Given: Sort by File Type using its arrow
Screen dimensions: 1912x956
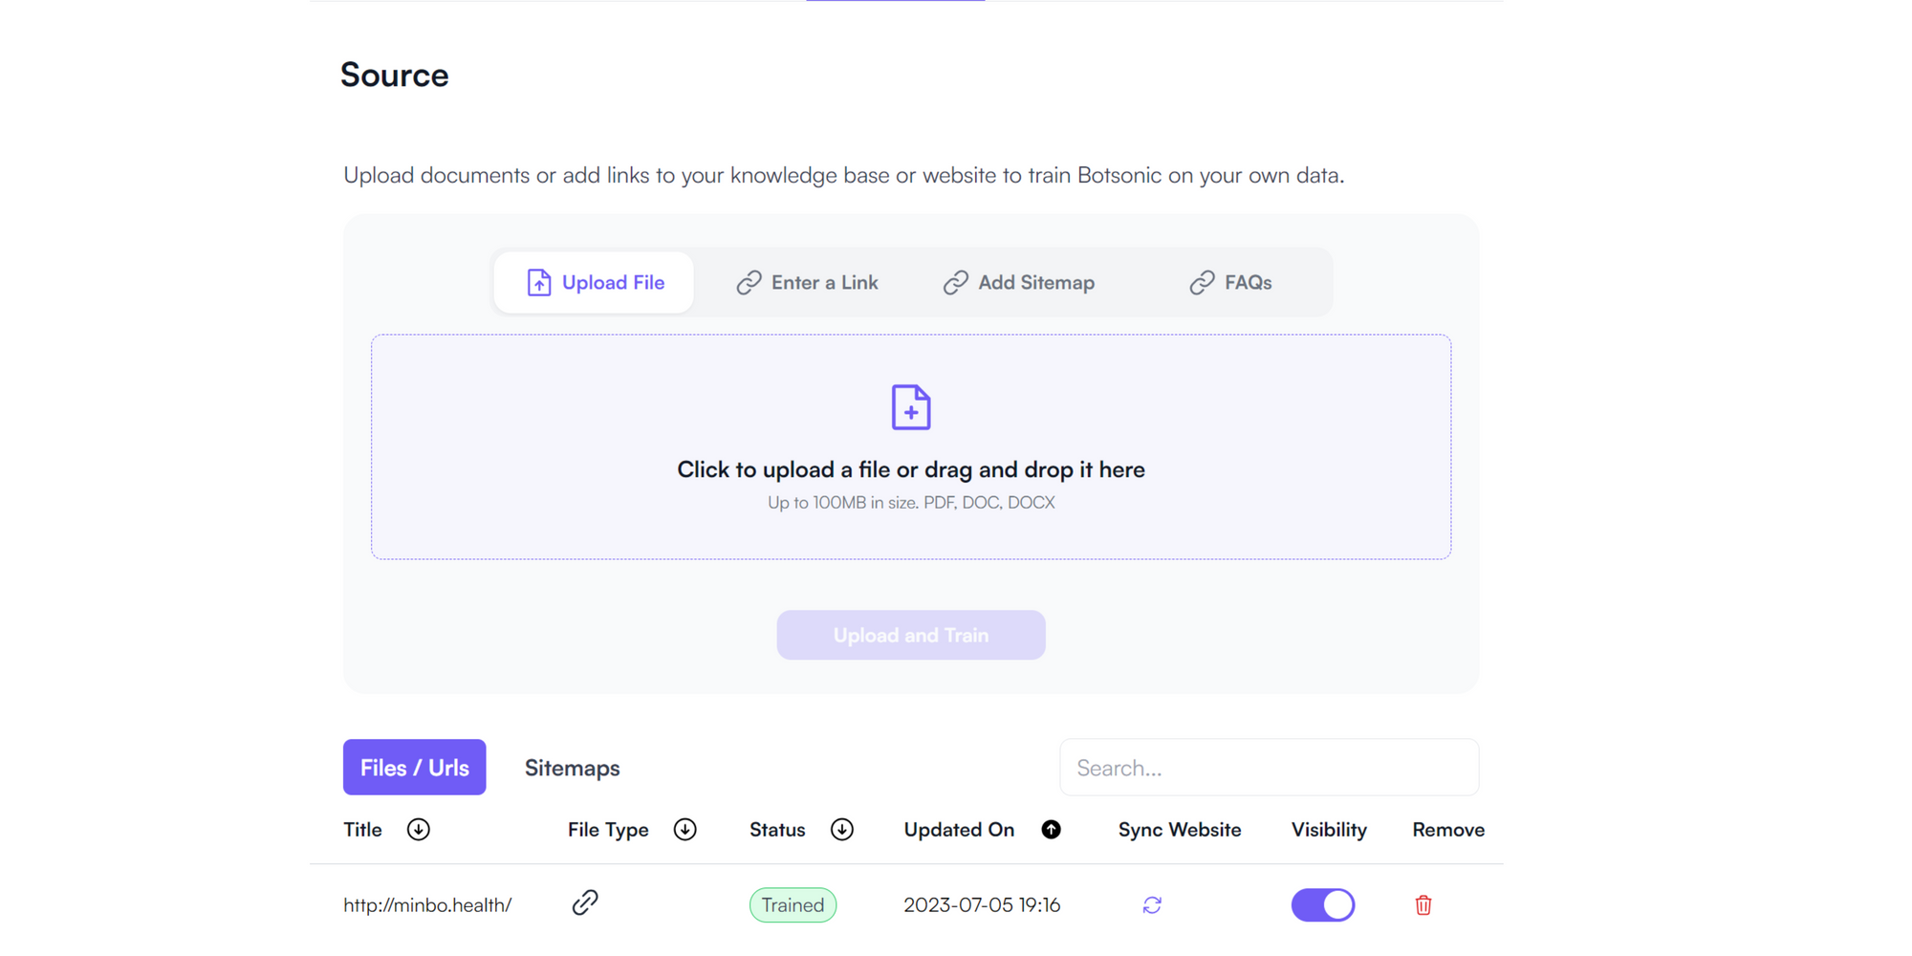Looking at the screenshot, I should pyautogui.click(x=684, y=830).
